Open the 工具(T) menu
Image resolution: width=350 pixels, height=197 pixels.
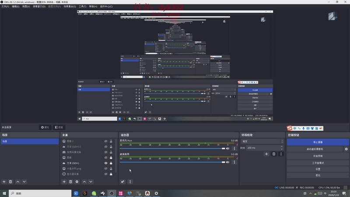click(82, 7)
